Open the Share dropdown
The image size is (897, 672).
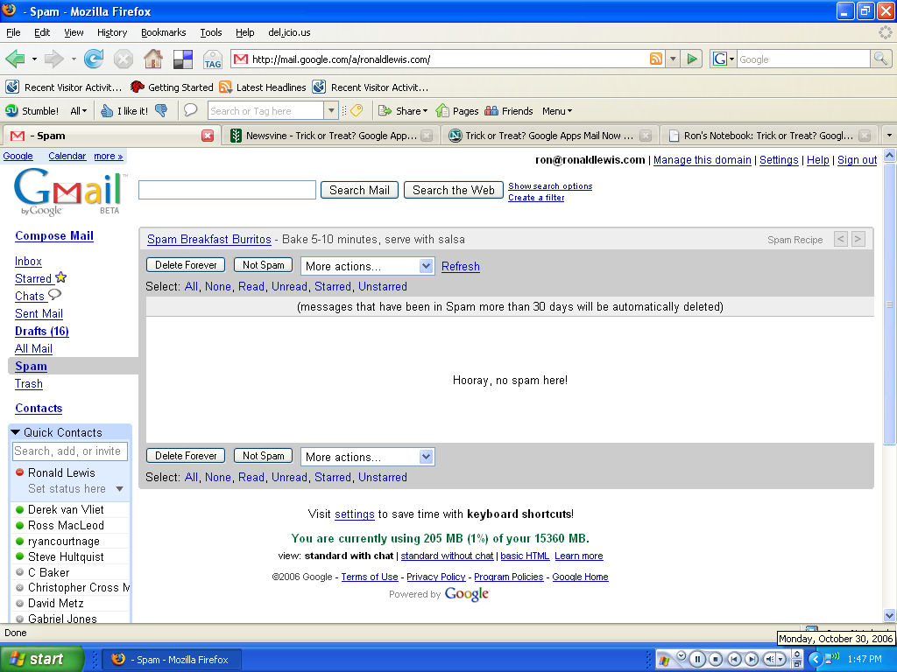403,111
